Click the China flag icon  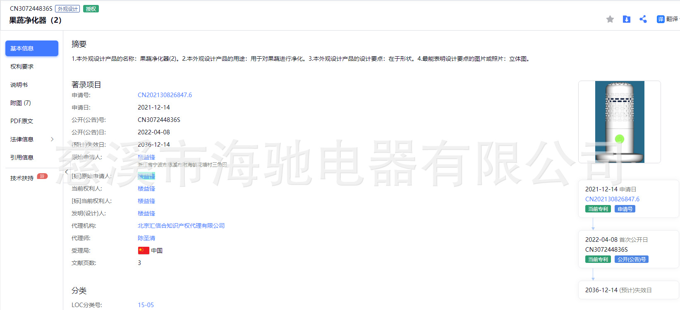coord(144,250)
